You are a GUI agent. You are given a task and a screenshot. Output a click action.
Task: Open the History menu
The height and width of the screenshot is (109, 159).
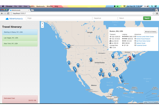32,6
